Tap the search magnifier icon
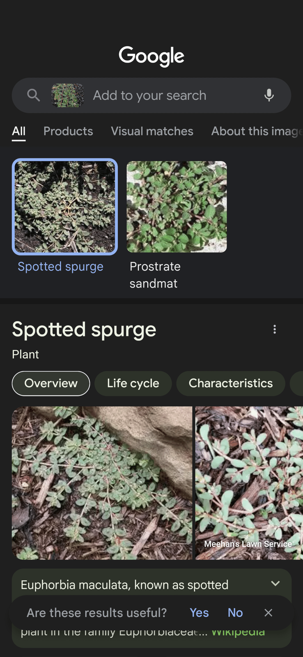 point(33,95)
